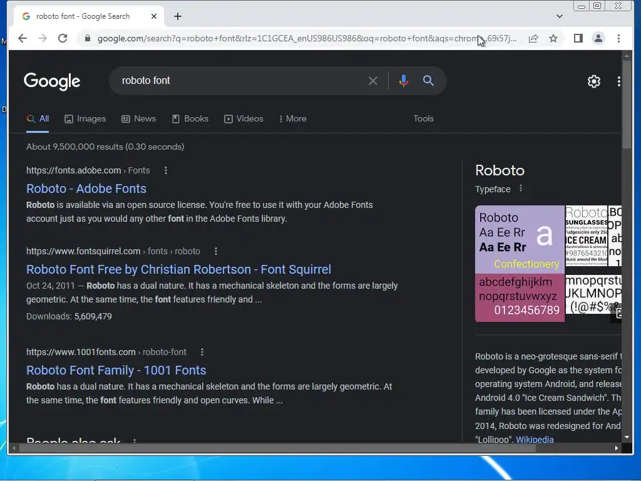The height and width of the screenshot is (481, 641).
Task: Open a new tab with the plus button
Action: point(177,16)
